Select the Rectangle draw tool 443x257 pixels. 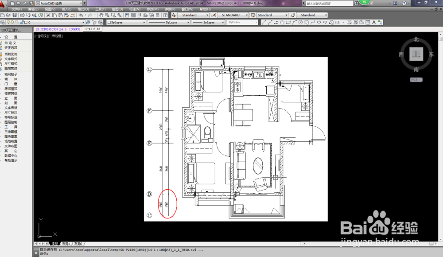click(288, 22)
